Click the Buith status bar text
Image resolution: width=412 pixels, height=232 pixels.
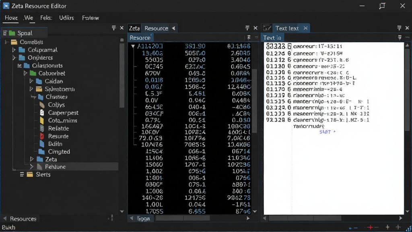[8, 228]
